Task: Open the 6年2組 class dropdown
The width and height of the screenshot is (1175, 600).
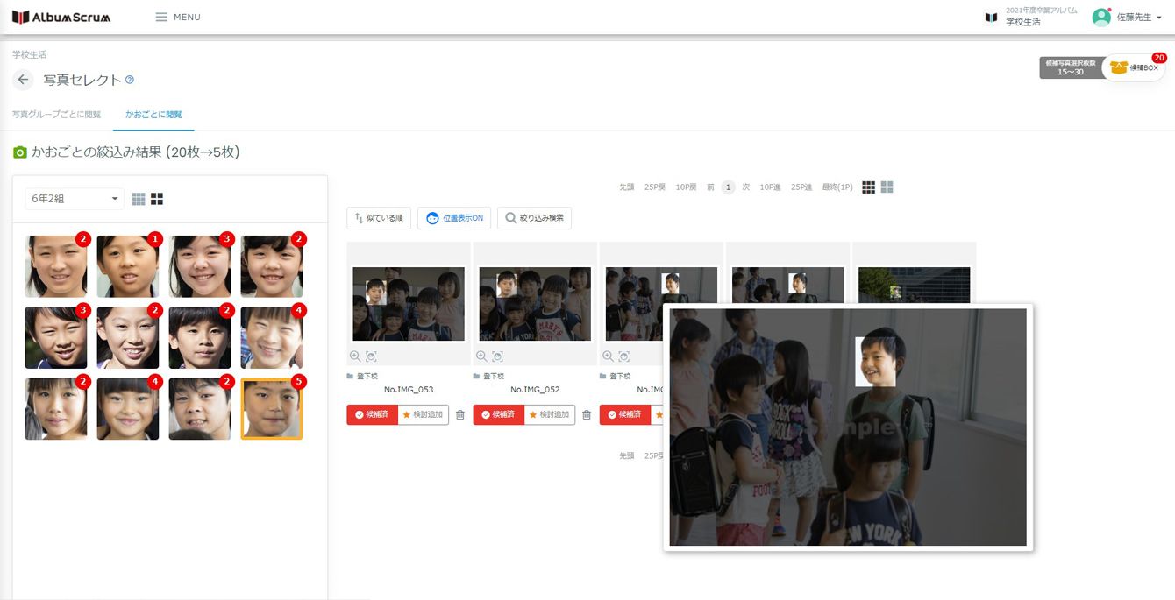Action: click(x=75, y=199)
